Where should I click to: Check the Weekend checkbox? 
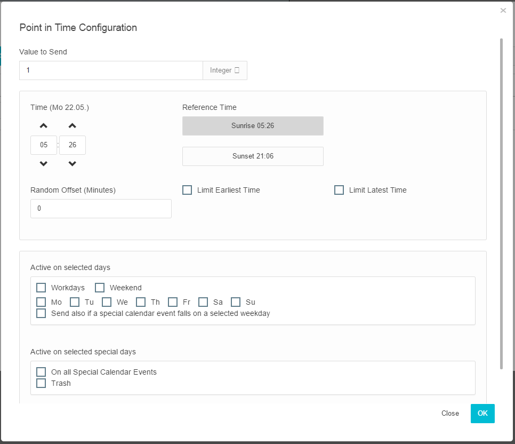click(x=100, y=288)
